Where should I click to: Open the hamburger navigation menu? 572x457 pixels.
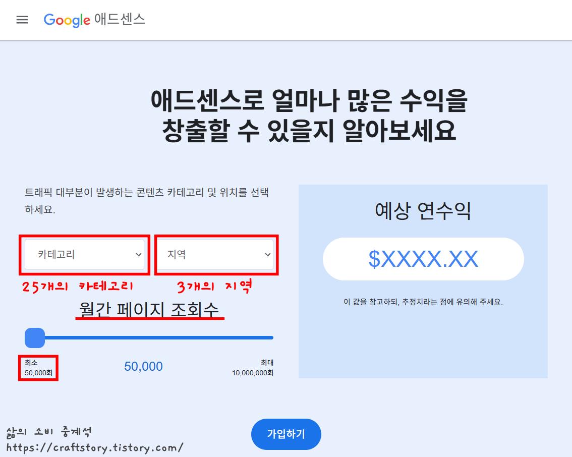pyautogui.click(x=22, y=20)
